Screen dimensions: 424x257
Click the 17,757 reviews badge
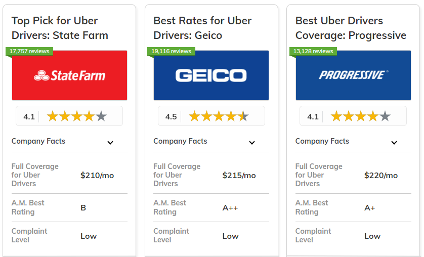(x=29, y=51)
